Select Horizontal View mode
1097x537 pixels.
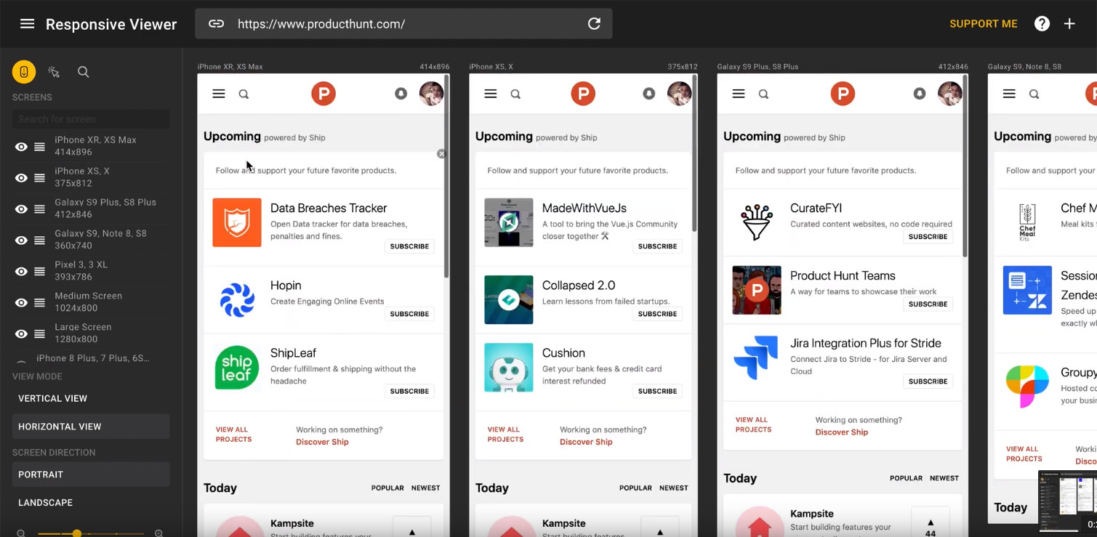[x=91, y=427]
